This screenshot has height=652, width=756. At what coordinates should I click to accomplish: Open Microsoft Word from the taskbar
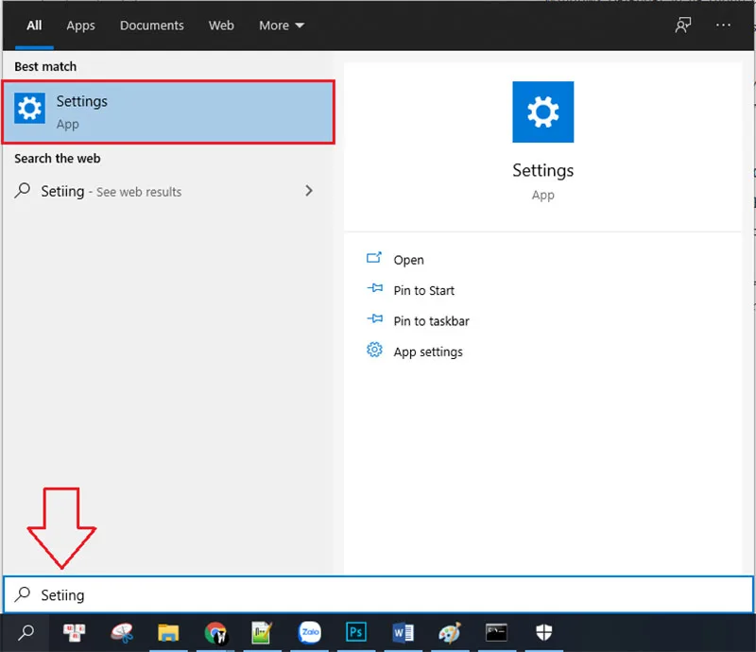tap(404, 632)
